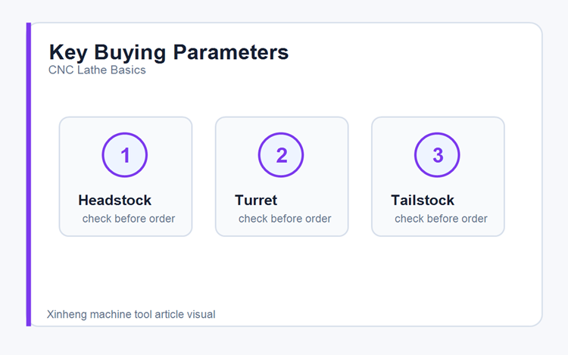Click the word Parameters in the title
This screenshot has height=355, width=568.
pyautogui.click(x=231, y=52)
